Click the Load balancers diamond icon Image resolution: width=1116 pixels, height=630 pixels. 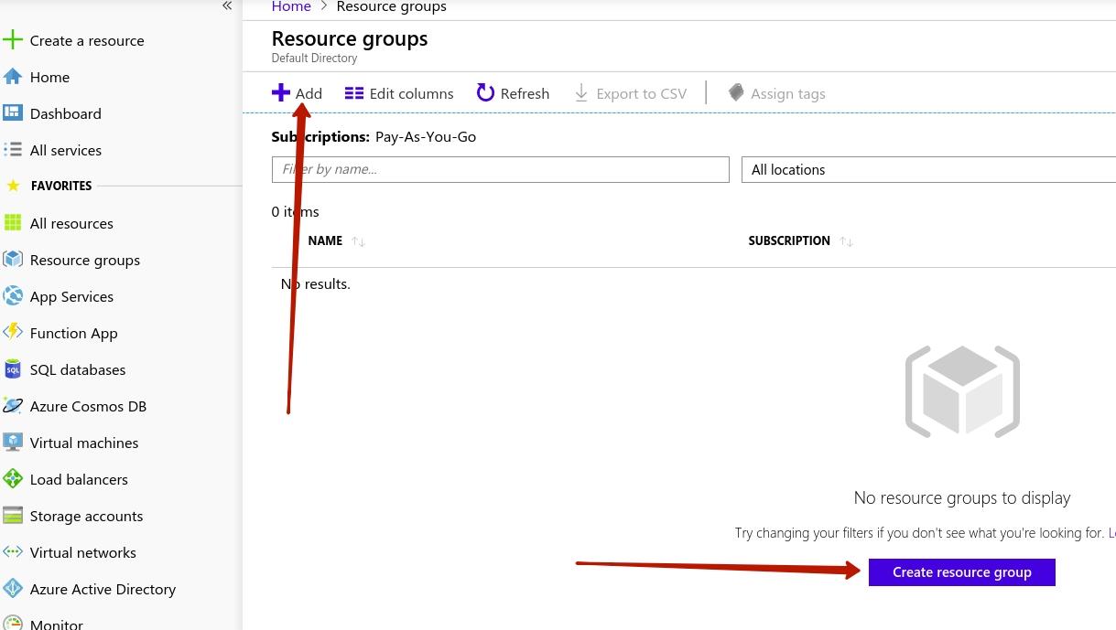[13, 479]
